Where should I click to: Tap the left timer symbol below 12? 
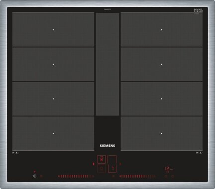click(x=166, y=177)
